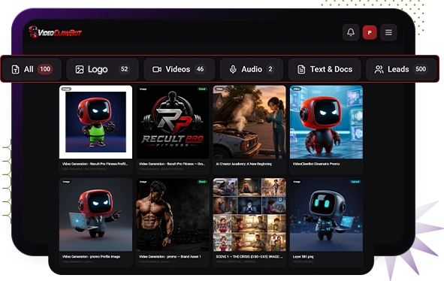Click 'Video Generation - Recult Pro Fitness – Bra...' title

[x=172, y=164]
